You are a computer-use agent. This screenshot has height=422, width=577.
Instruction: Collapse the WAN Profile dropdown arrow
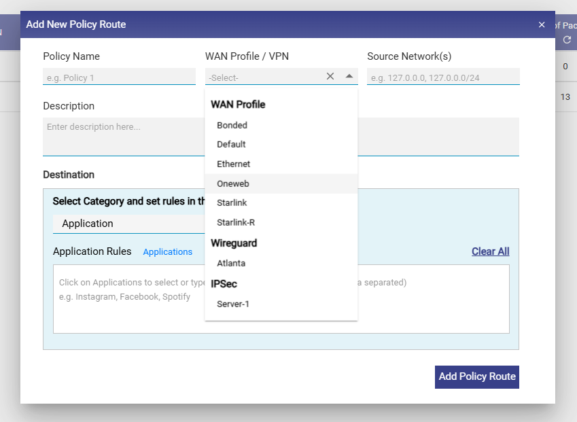coord(349,77)
